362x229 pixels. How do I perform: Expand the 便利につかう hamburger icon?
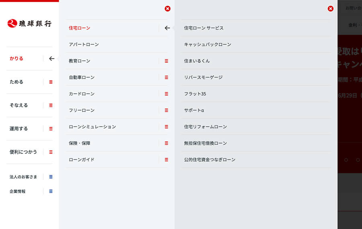point(51,152)
